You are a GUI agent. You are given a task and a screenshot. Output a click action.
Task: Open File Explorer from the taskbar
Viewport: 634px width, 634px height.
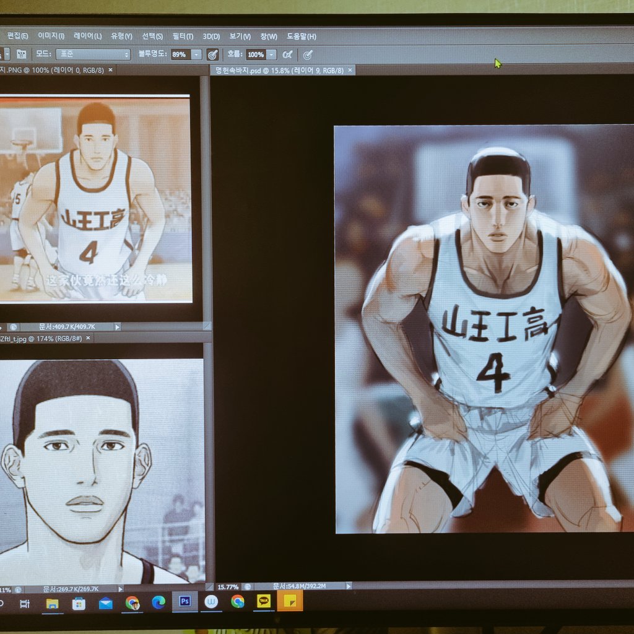pos(52,604)
